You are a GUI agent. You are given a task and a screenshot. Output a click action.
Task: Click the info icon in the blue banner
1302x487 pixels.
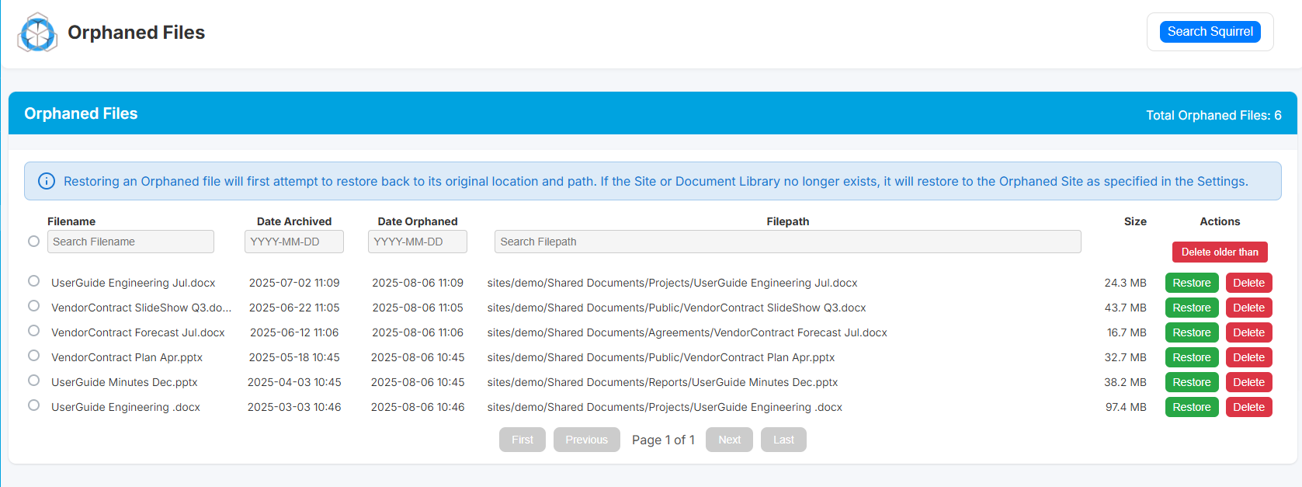coord(47,181)
